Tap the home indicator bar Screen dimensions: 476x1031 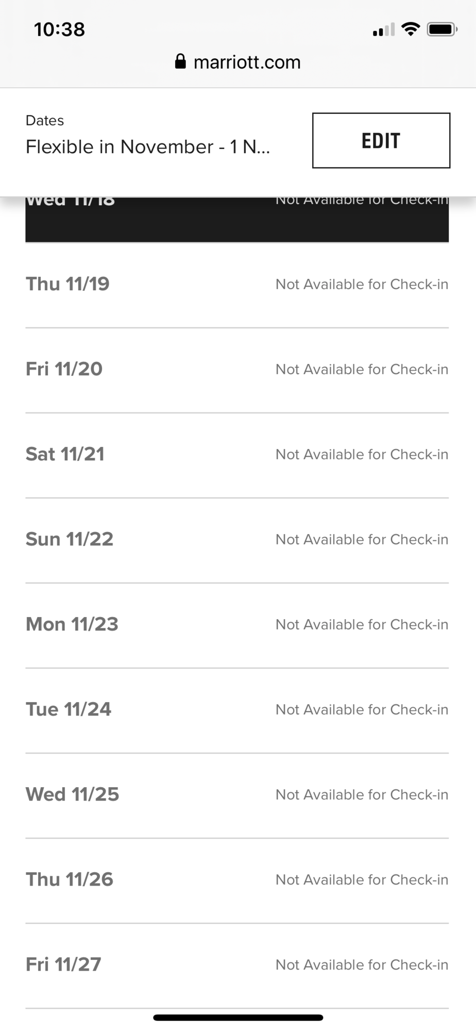(238, 1018)
